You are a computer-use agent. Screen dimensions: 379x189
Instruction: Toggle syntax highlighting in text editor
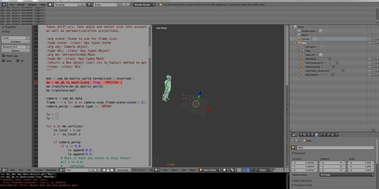coord(111,170)
